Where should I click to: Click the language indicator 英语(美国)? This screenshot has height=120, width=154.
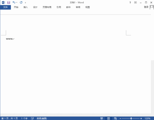42,118
